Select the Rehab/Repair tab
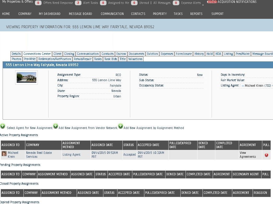Screen dimensions: 273x204 point(82,59)
